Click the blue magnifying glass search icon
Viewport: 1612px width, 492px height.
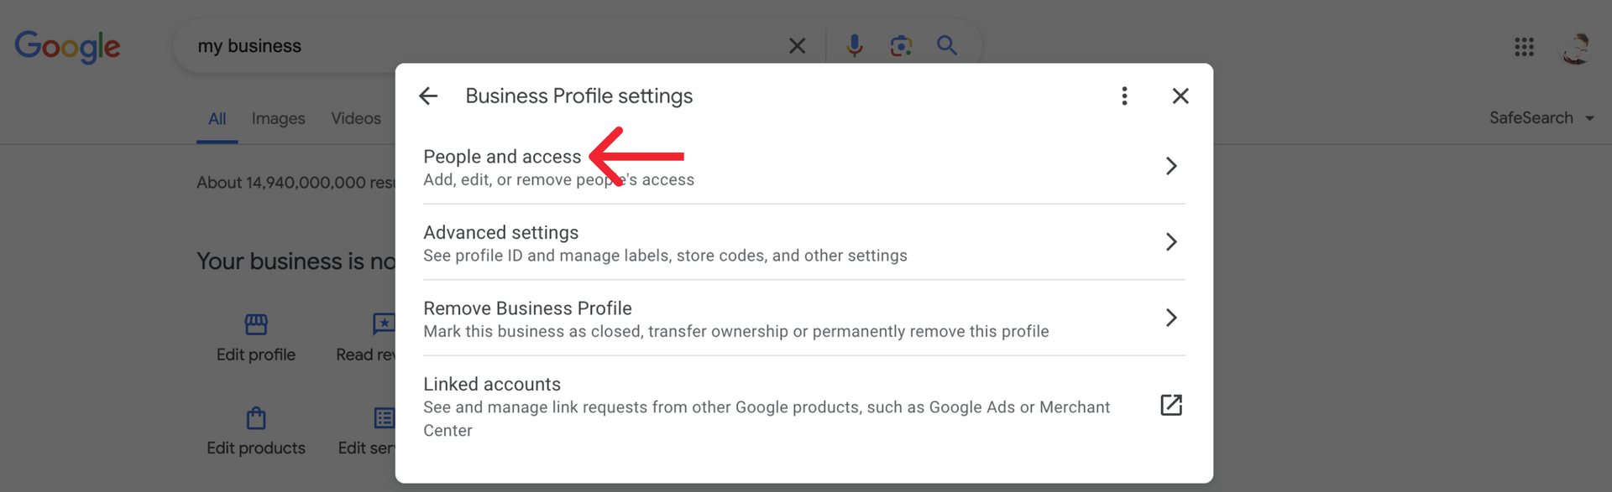947,45
